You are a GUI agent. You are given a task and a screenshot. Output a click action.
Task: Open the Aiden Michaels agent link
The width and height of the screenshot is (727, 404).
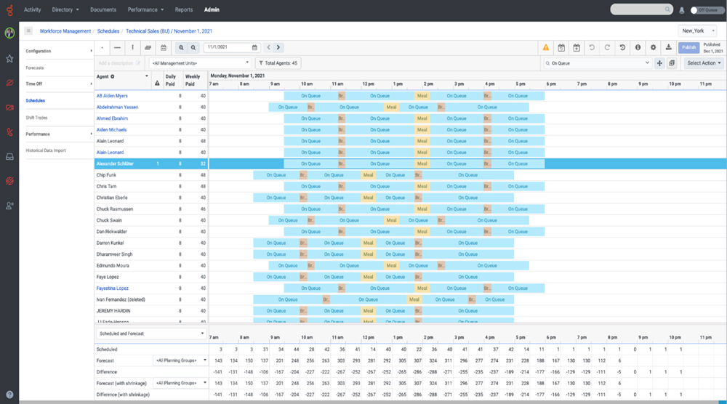(x=111, y=130)
